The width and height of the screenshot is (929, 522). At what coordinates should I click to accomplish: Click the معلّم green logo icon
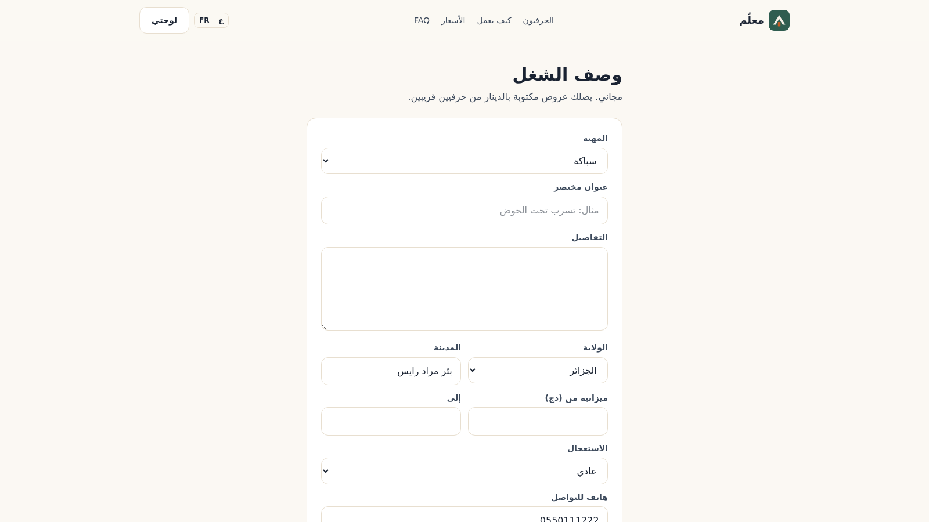click(x=779, y=20)
